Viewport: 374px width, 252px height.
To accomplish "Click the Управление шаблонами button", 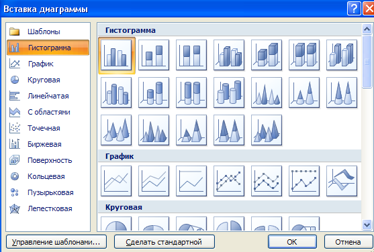I will (56, 242).
